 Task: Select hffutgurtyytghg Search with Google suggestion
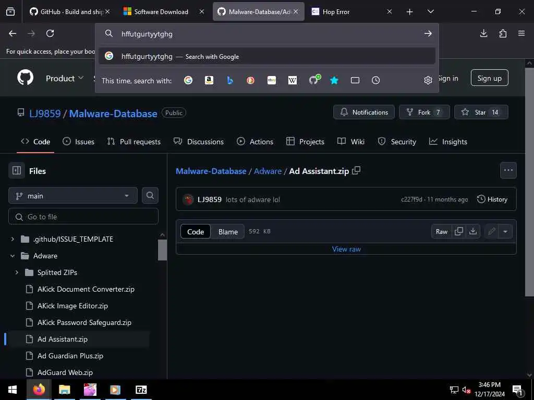(x=266, y=56)
